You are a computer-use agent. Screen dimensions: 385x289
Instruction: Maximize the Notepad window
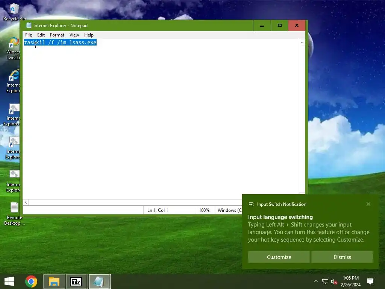coord(279,25)
